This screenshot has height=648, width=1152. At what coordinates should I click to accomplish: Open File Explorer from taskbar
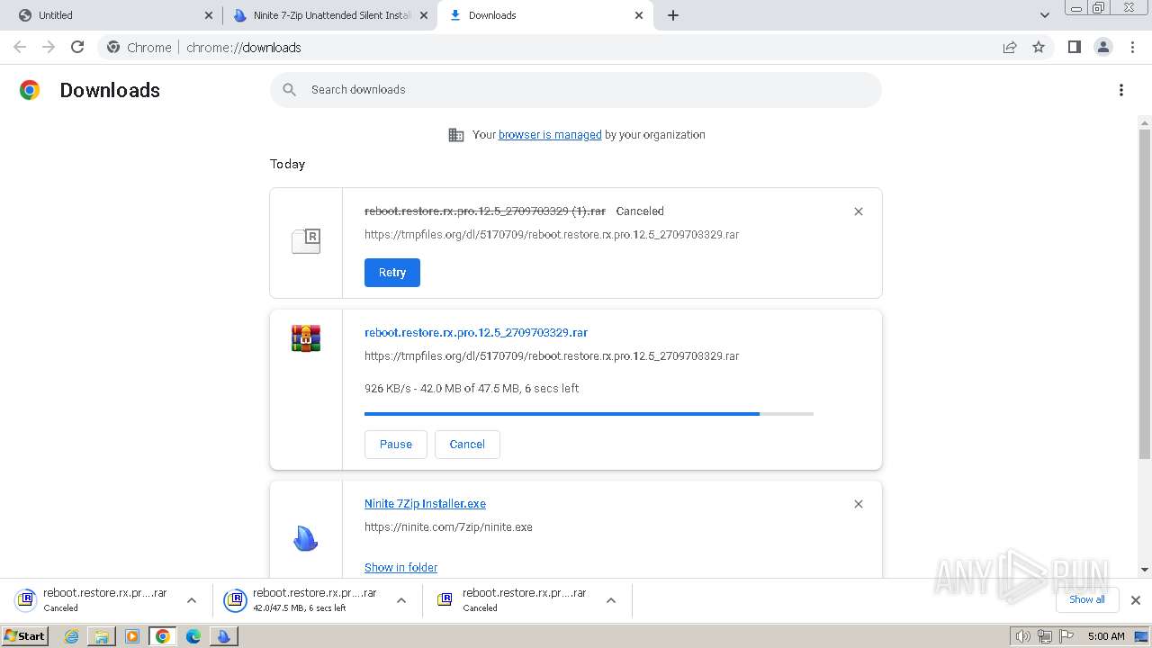[102, 636]
